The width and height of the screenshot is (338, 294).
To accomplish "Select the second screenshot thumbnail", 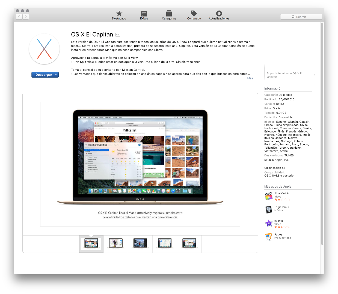I will point(116,244).
